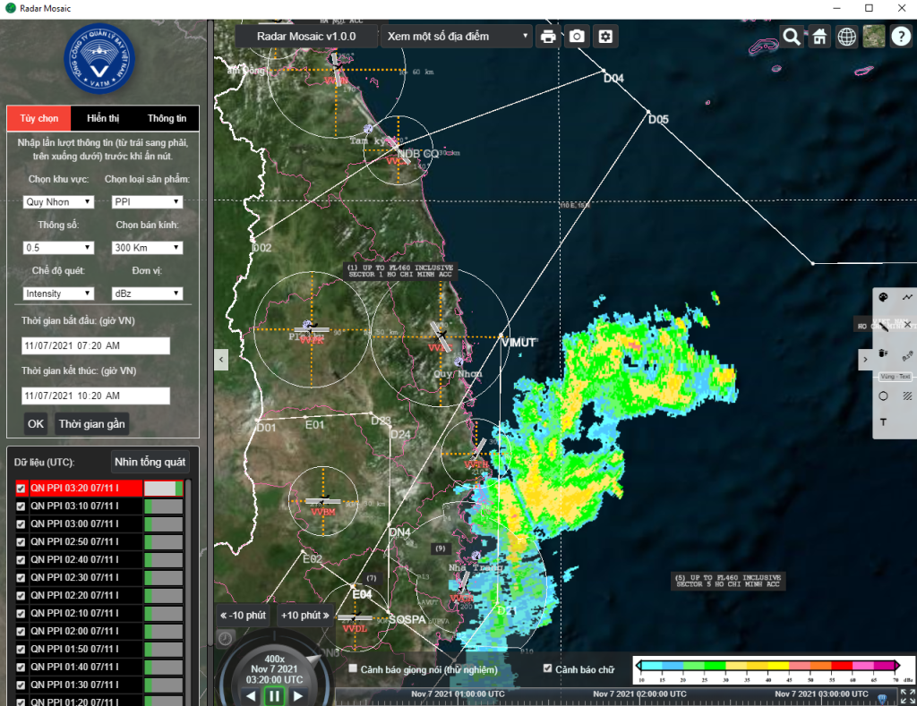
Task: Click the home icon to reset the view
Action: pos(818,37)
